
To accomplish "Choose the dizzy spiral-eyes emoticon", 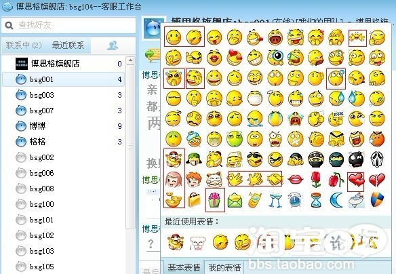I will tap(194, 119).
